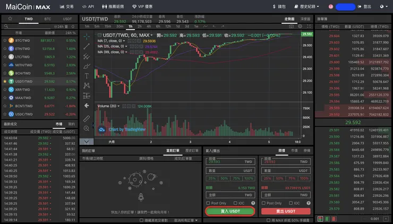Open the 歷史訂單 order history tab

coord(192,151)
